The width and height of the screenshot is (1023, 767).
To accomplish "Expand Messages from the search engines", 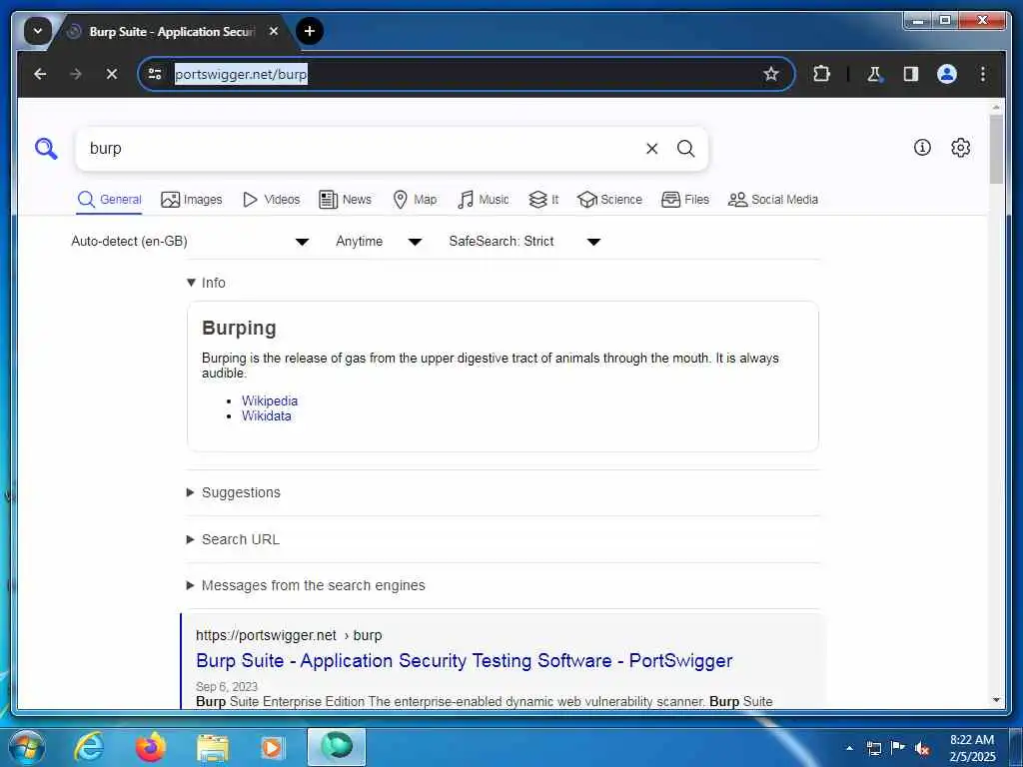I will click(306, 585).
